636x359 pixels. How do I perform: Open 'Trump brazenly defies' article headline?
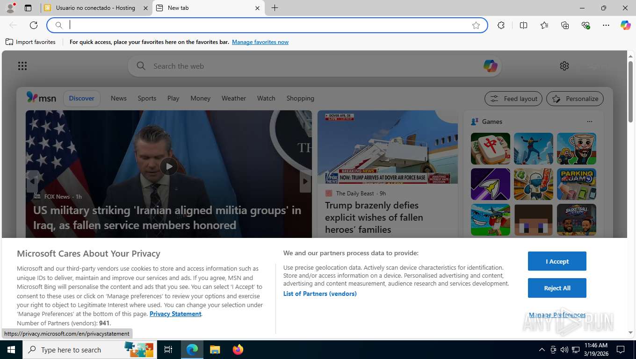click(374, 217)
